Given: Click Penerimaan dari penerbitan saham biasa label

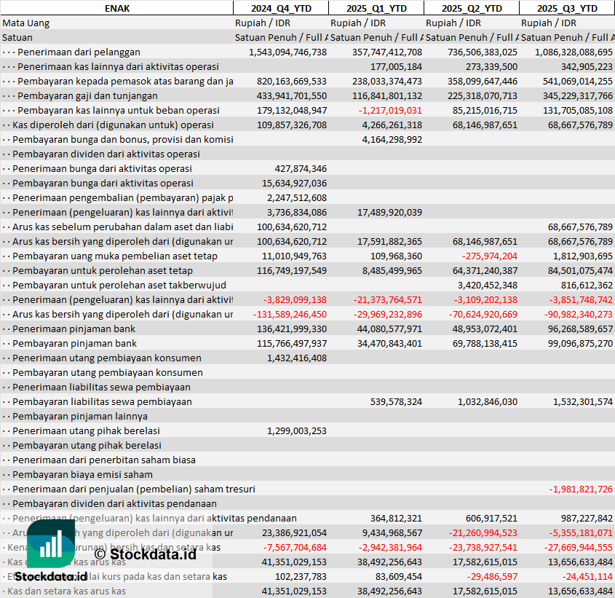Looking at the screenshot, I should click(x=104, y=460).
